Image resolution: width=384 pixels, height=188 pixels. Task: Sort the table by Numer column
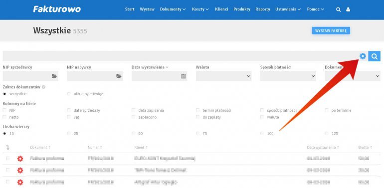[x=95, y=148]
